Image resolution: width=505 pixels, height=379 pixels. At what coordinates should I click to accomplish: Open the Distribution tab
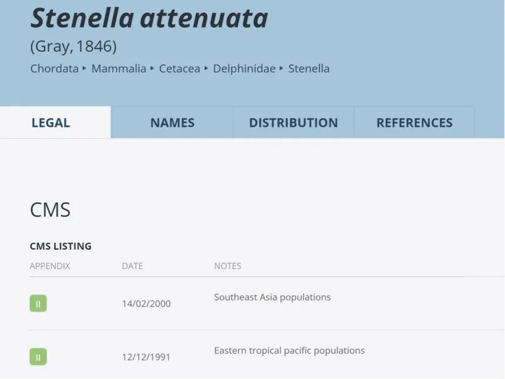(294, 123)
